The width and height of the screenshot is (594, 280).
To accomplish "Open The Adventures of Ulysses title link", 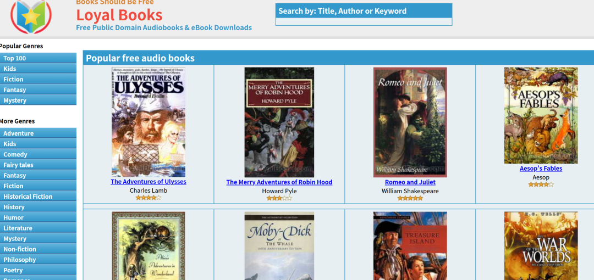I will point(148,182).
